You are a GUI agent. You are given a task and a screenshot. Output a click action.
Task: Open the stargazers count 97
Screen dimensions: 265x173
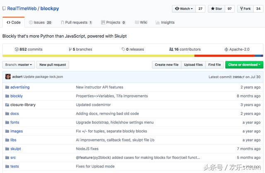coord(229,9)
